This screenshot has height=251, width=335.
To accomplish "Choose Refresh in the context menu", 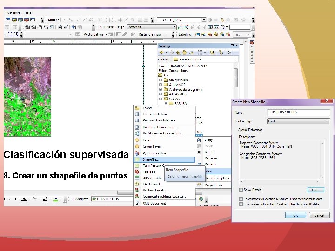I will click(x=214, y=164).
